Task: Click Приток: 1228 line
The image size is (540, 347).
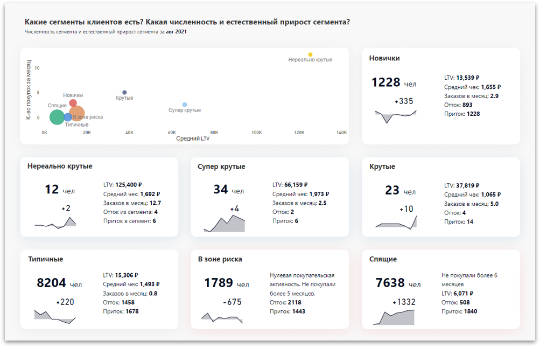Action: coord(462,114)
